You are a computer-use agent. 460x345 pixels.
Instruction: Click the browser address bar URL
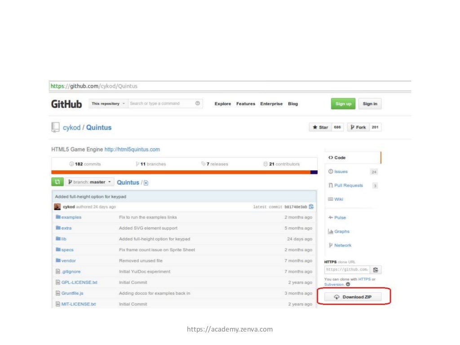[x=94, y=86]
